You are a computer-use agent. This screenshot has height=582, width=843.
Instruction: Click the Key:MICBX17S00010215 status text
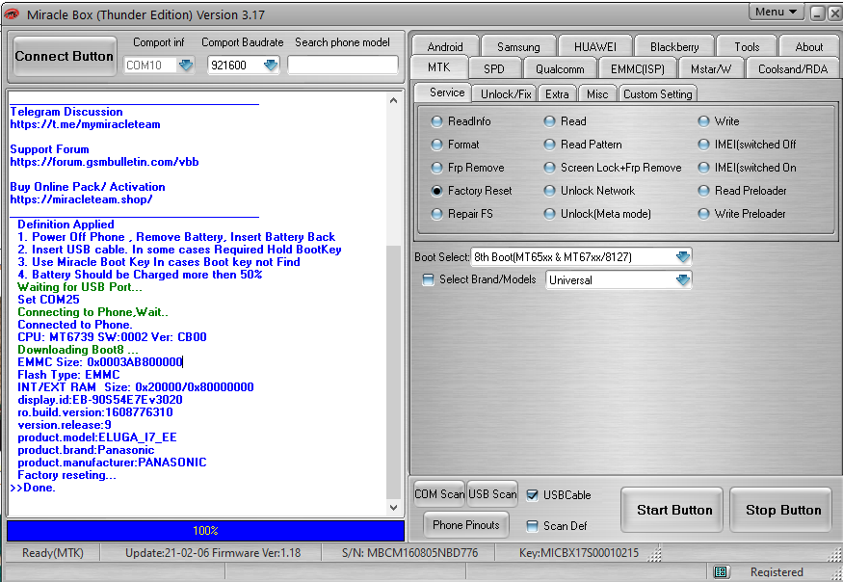[578, 553]
